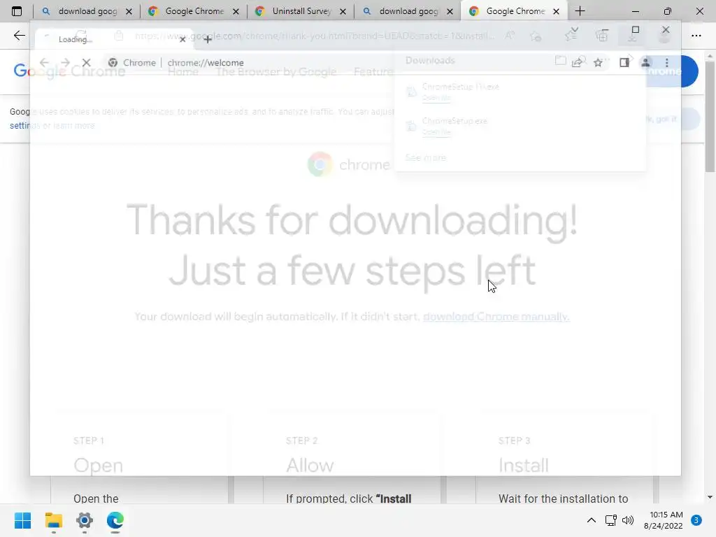Close the first 'download goog' tab
The height and width of the screenshot is (537, 716).
tap(129, 11)
